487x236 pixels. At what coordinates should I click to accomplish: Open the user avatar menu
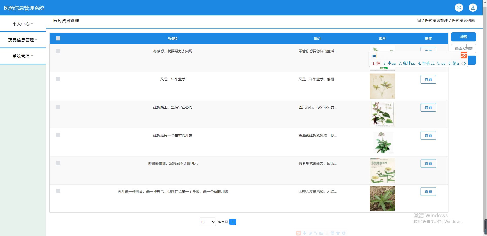click(473, 8)
